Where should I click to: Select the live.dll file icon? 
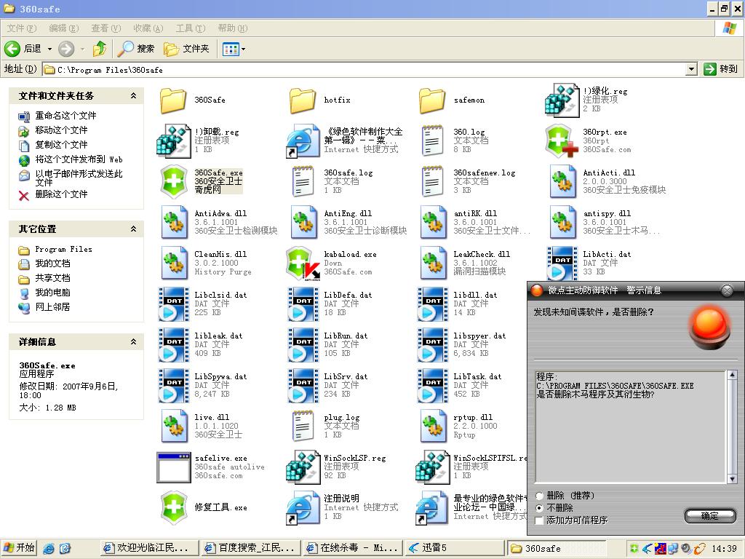[x=173, y=427]
